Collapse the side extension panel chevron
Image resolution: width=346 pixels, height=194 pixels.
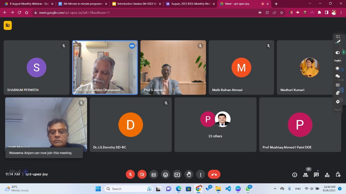point(338,110)
